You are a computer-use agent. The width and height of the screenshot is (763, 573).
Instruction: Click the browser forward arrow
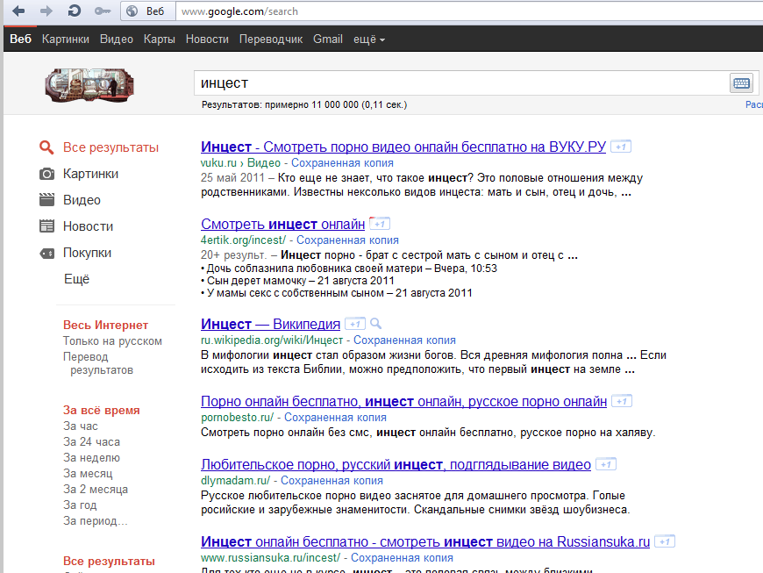[x=46, y=11]
